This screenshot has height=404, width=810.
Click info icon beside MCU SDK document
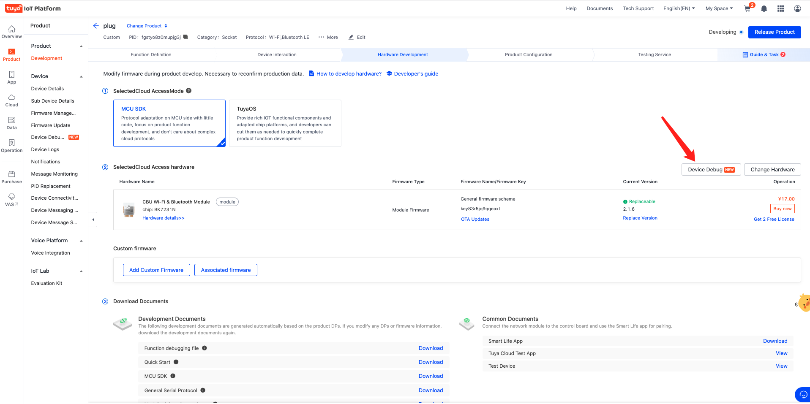[x=173, y=376]
